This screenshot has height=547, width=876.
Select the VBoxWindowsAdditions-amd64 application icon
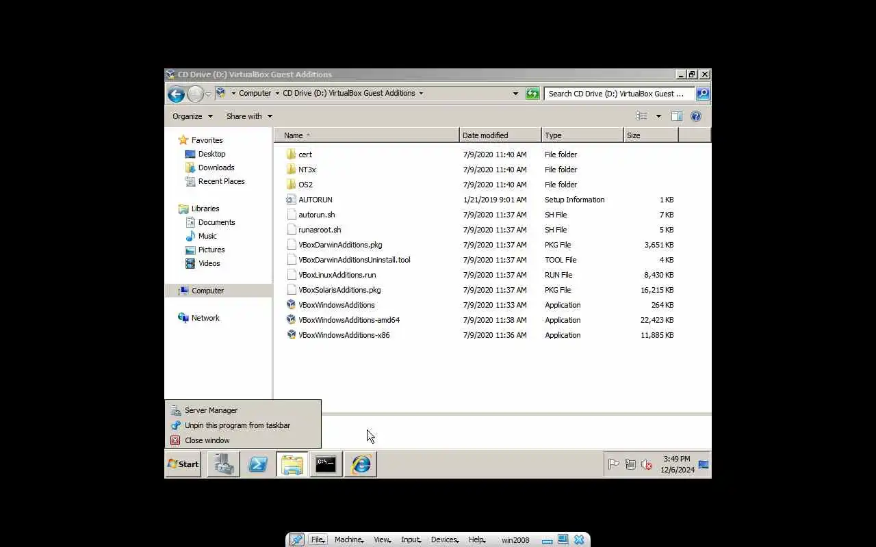click(291, 320)
